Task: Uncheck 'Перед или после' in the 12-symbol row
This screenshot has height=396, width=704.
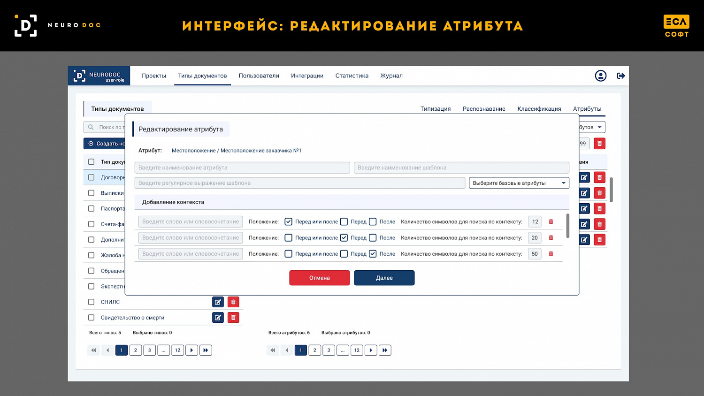Action: click(289, 222)
